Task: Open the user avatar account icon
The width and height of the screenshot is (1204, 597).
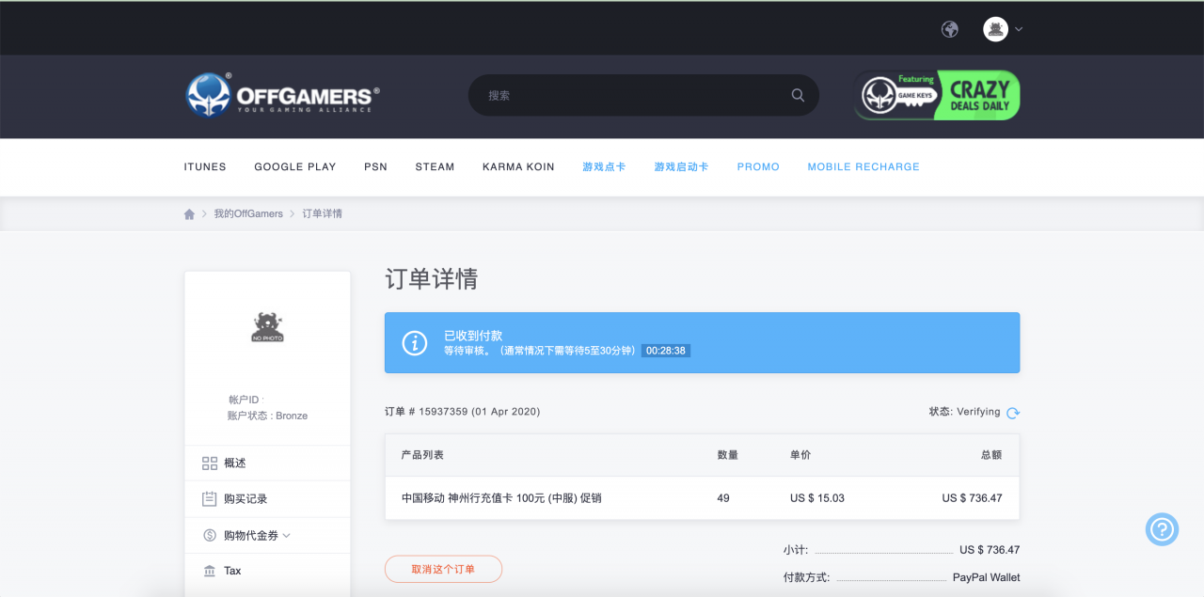Action: coord(995,29)
